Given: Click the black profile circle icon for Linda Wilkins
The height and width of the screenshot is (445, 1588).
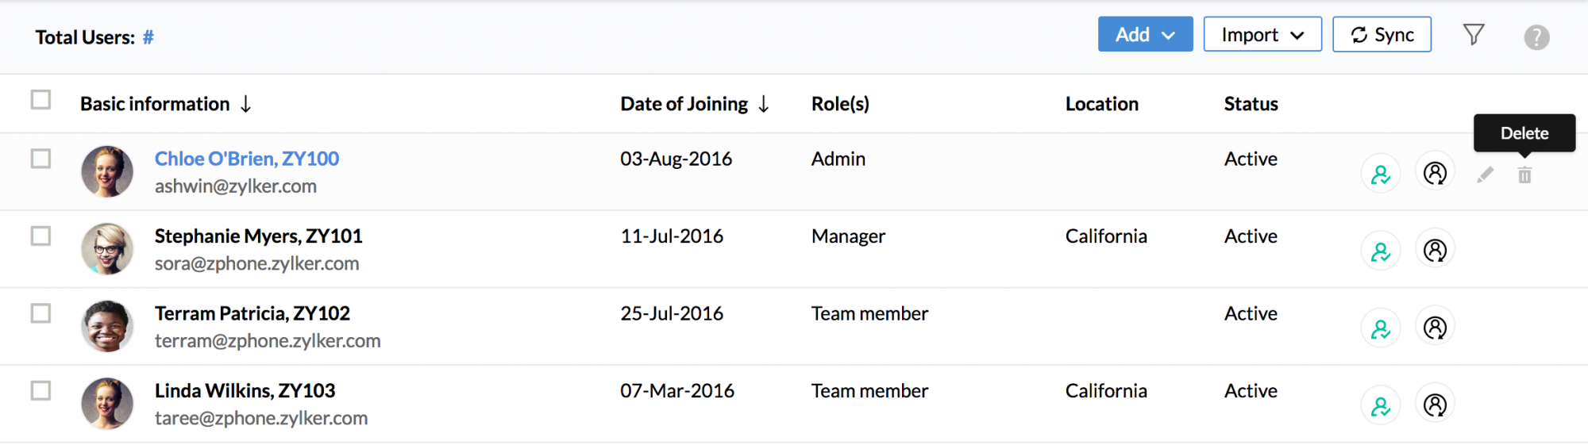Looking at the screenshot, I should 1435,405.
